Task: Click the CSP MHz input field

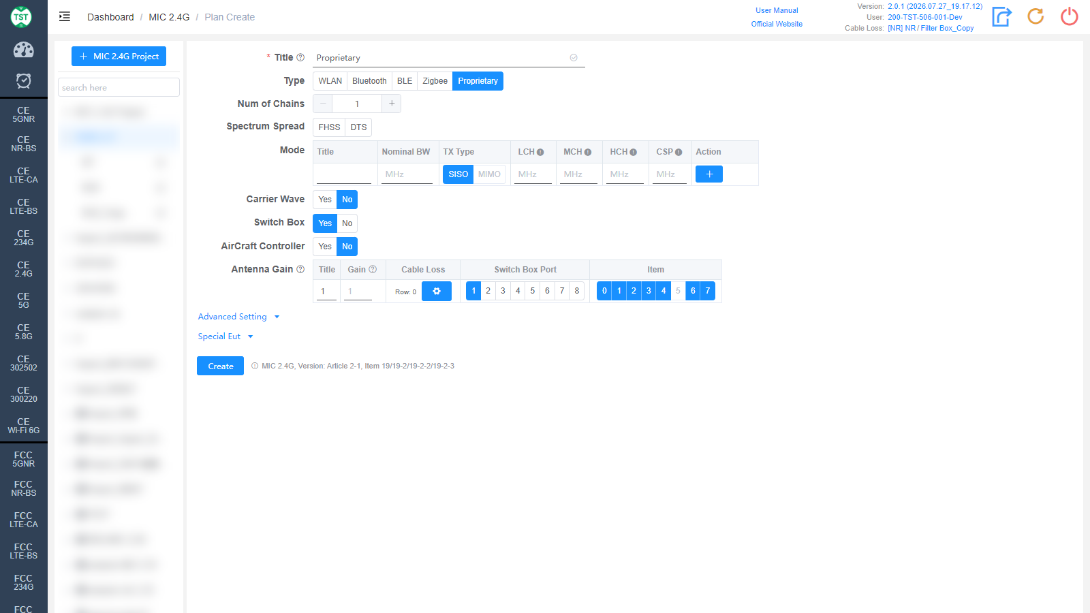Action: pyautogui.click(x=670, y=174)
